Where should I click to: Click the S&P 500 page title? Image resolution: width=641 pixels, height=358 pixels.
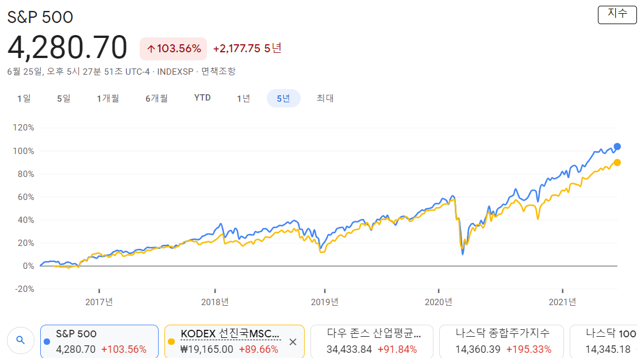(x=40, y=17)
